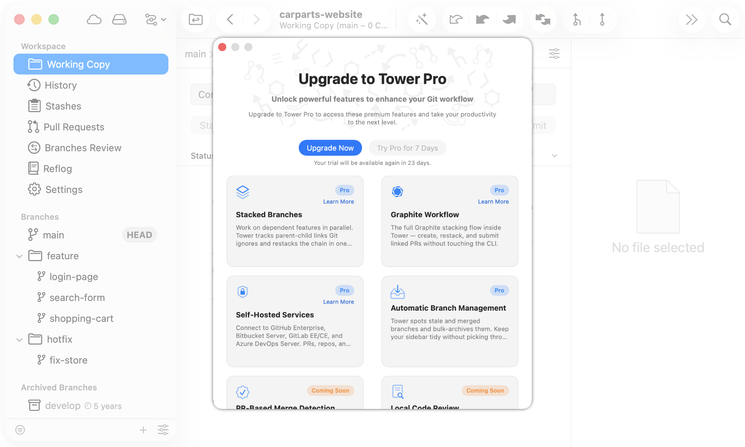The height and width of the screenshot is (447, 745).
Task: Open the search magnifier icon
Action: (725, 19)
